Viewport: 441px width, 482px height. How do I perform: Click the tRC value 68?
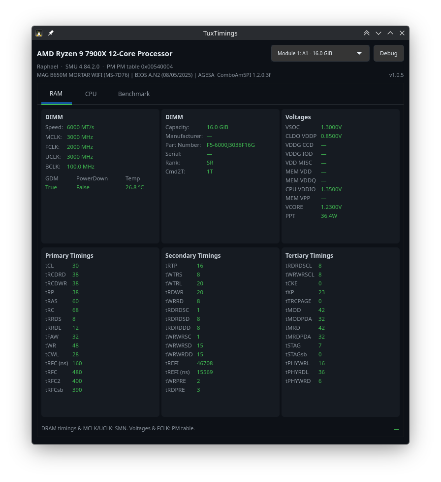click(x=75, y=310)
